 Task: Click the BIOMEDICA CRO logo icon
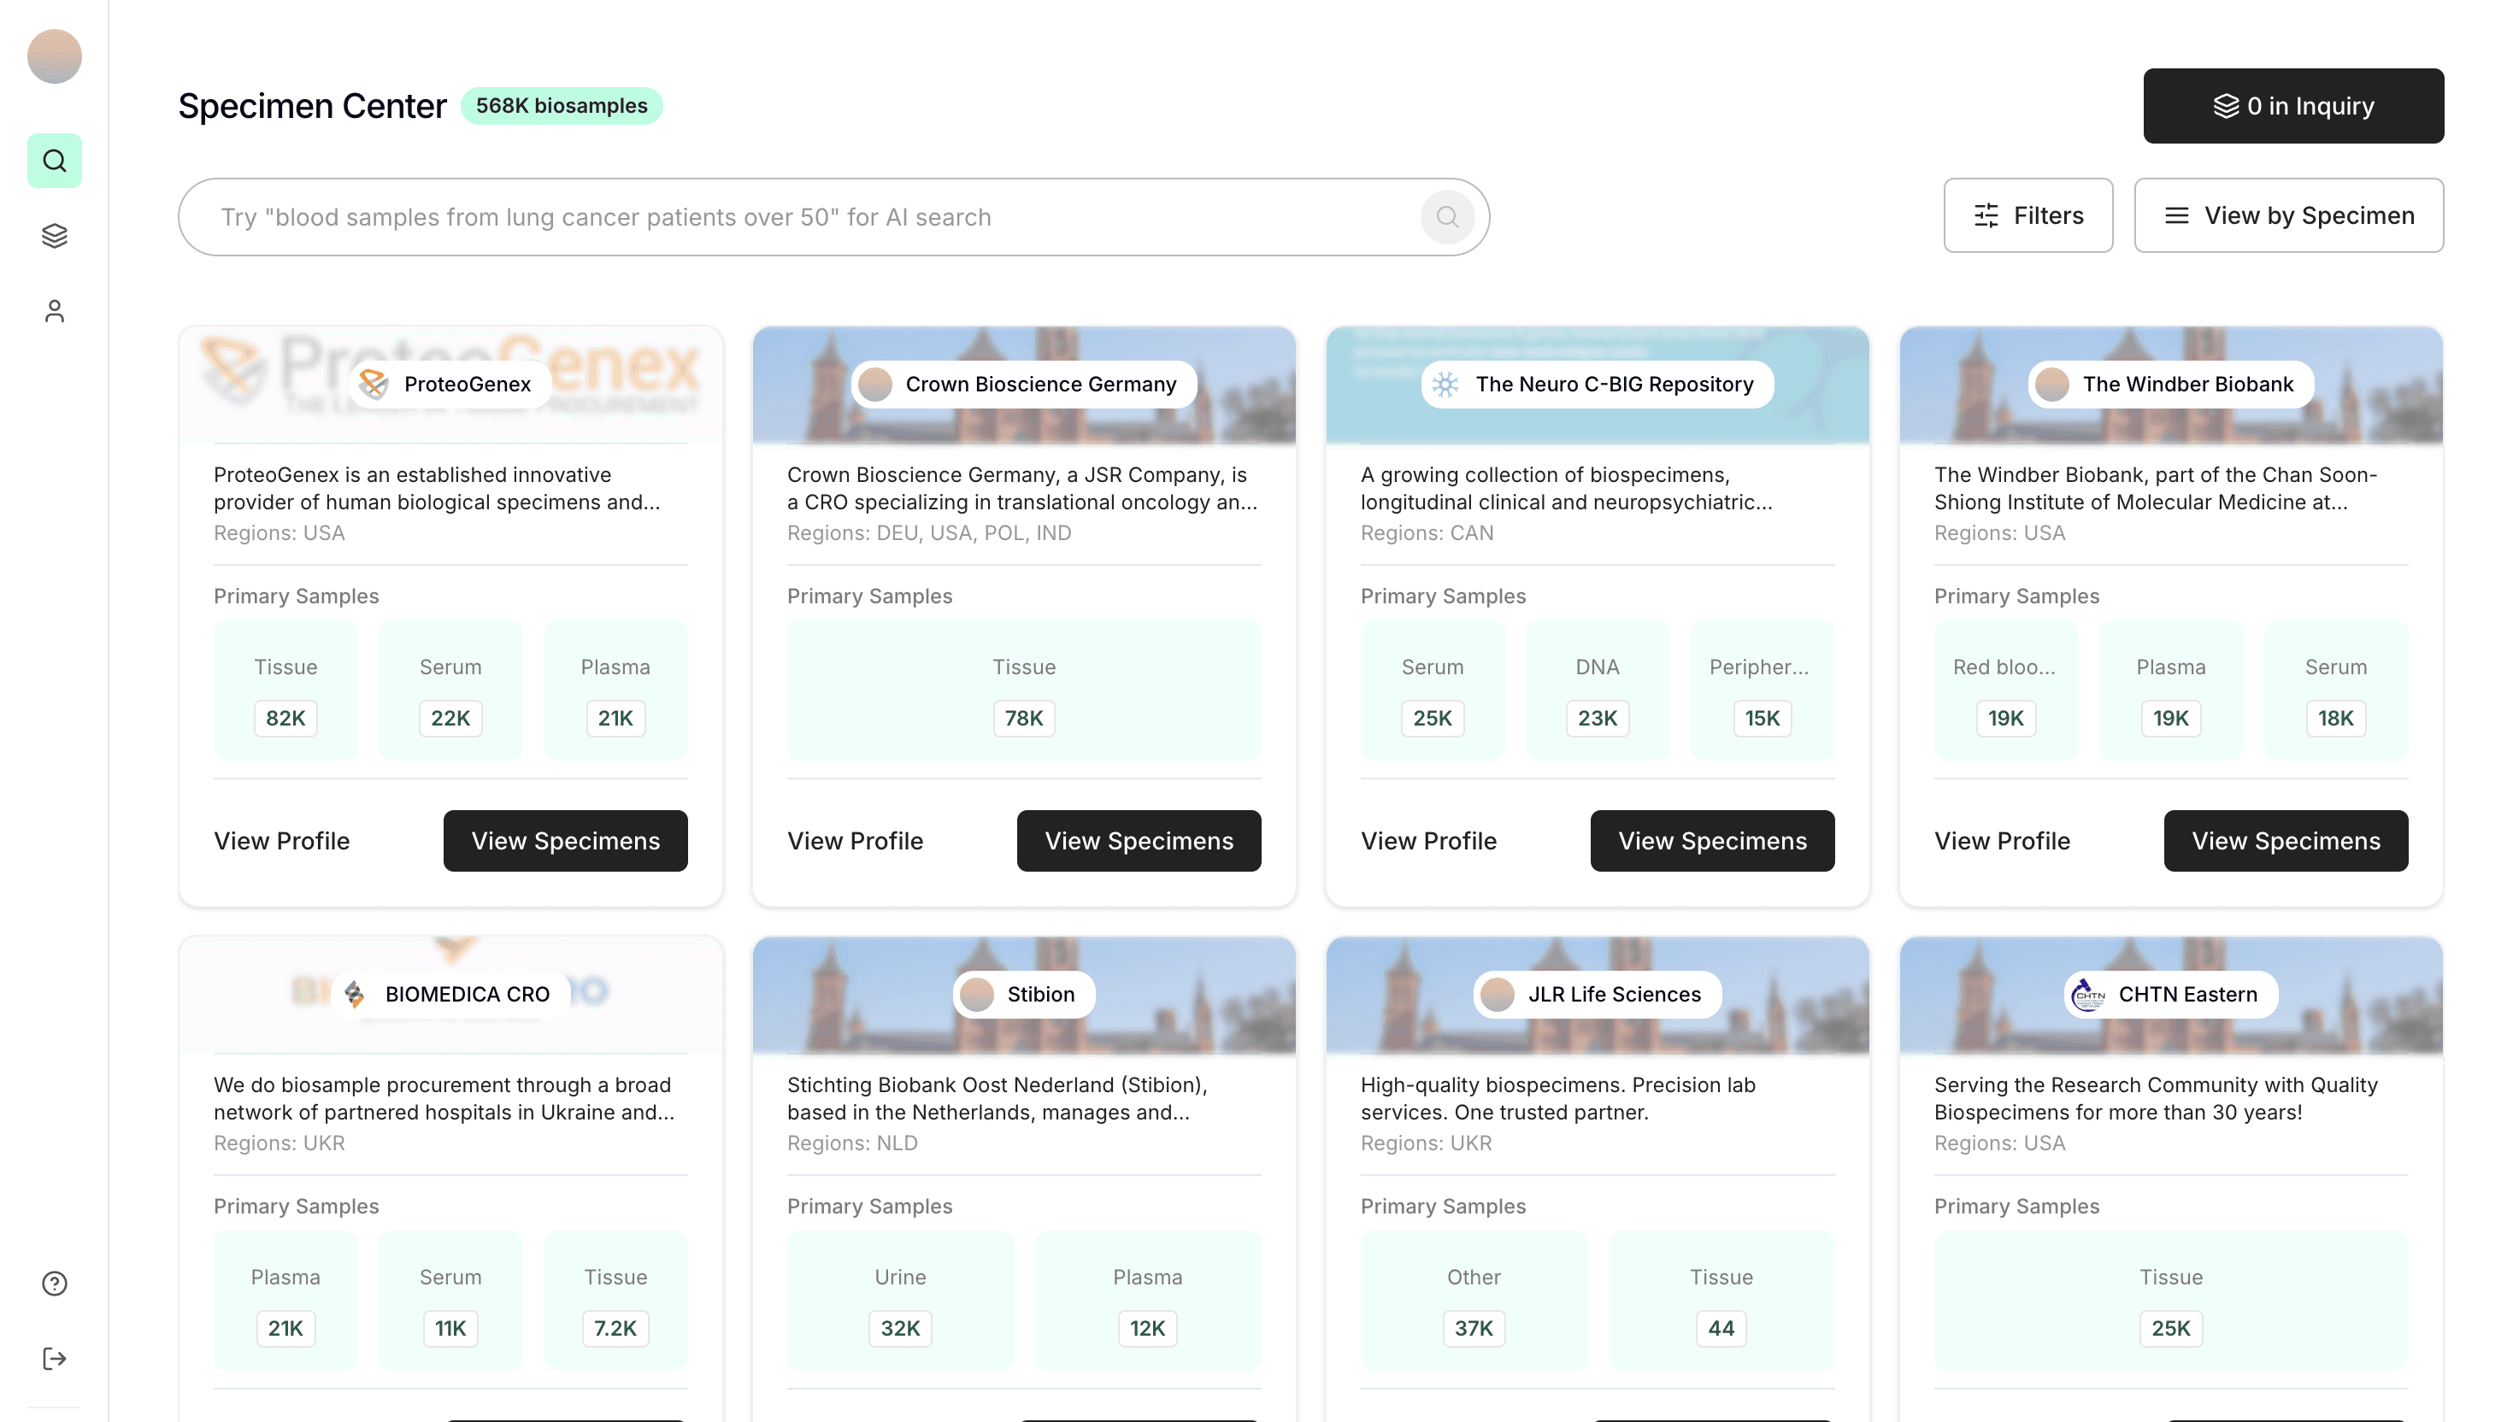pos(355,994)
